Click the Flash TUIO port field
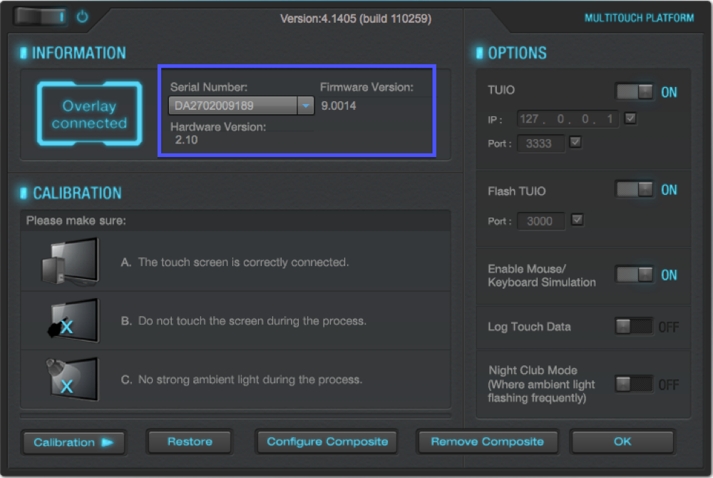Image resolution: width=713 pixels, height=478 pixels. coord(540,221)
